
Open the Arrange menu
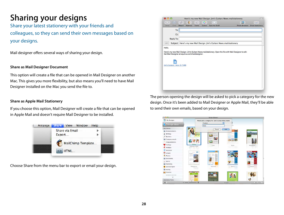pos(44,125)
